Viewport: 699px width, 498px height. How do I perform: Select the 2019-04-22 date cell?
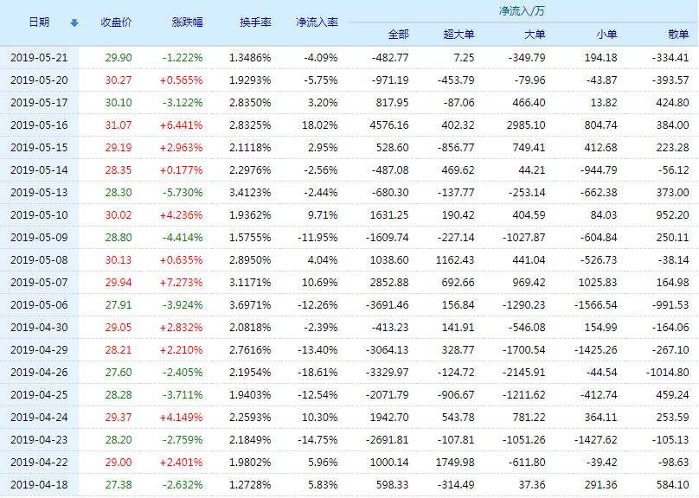(x=39, y=463)
